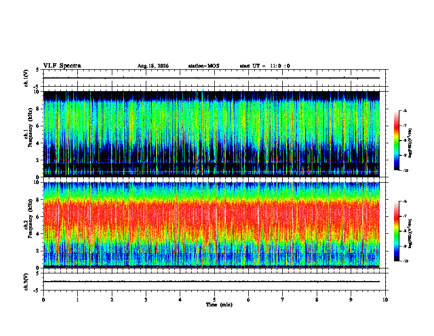The image size is (434, 336).
Task: Click time axis tick label "4"
Action: click(180, 300)
